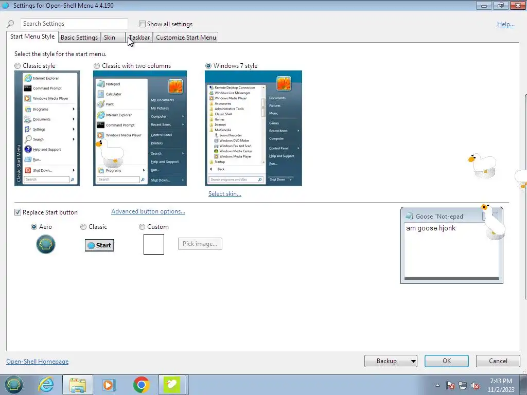Click the Windows 7 style preview image

click(x=253, y=128)
